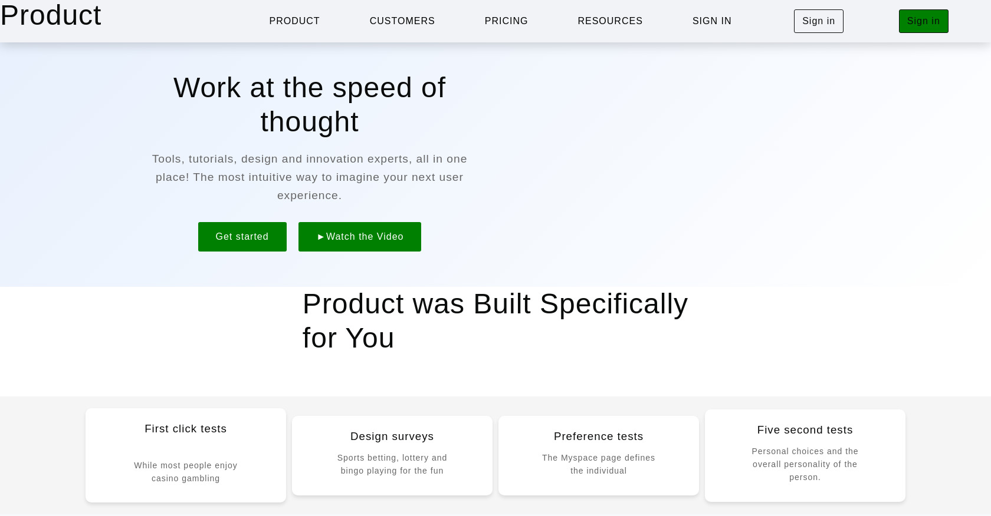The height and width of the screenshot is (516, 991).
Task: Click the "Work at the speed of thought" headline
Action: [309, 105]
